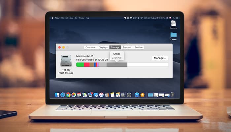Screen dimensions: 231x132
Task: Click the Manage... button
Action: (160, 58)
